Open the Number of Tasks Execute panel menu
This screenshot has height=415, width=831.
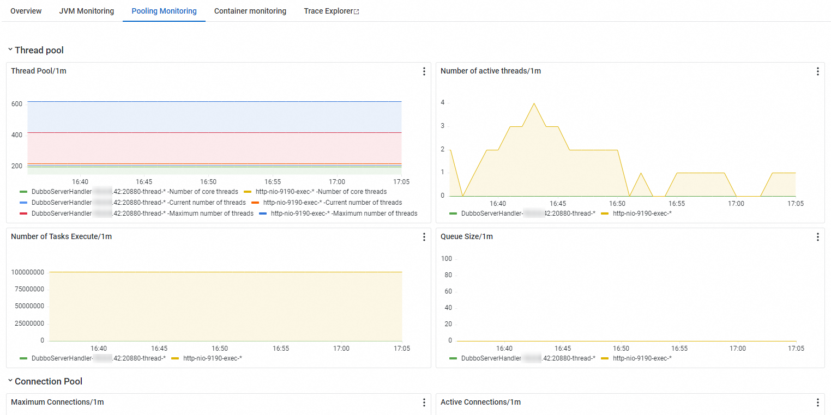pyautogui.click(x=424, y=237)
